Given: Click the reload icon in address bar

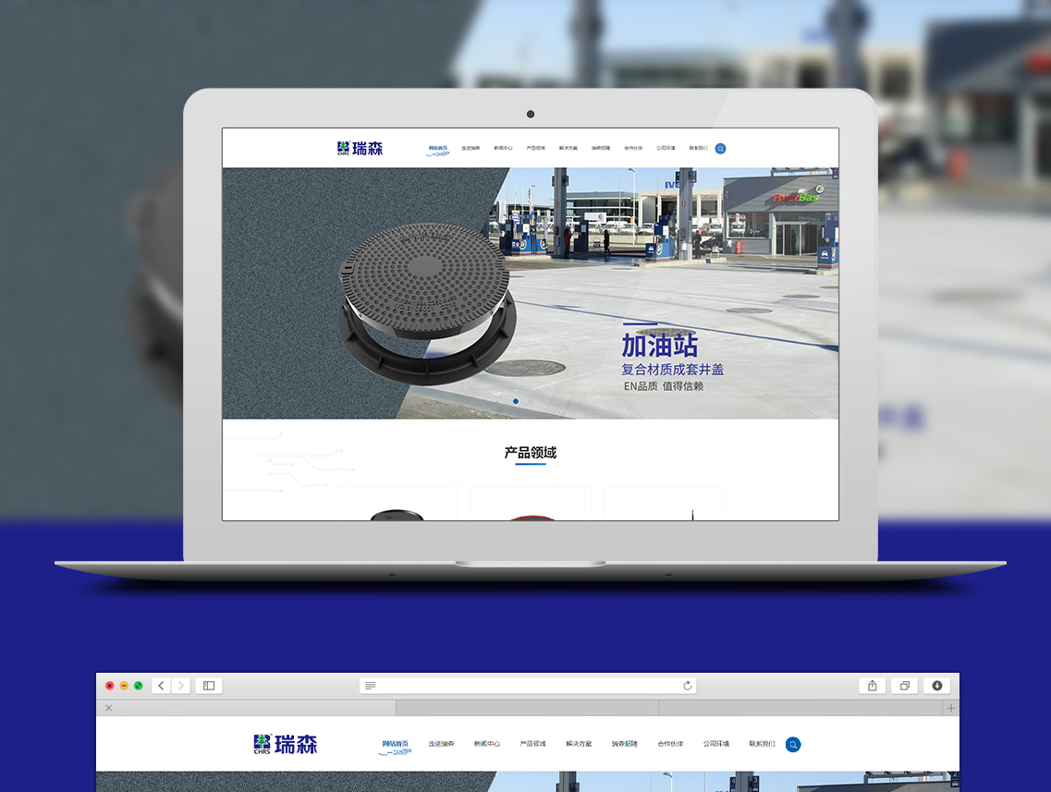Looking at the screenshot, I should click(687, 686).
